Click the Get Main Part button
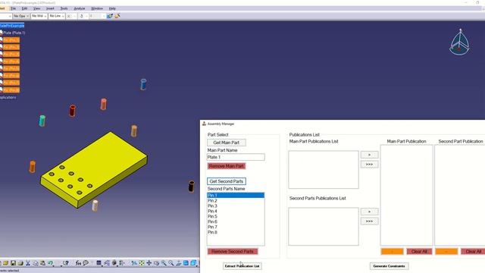Viewport: 485px width, 273px height. click(x=227, y=143)
